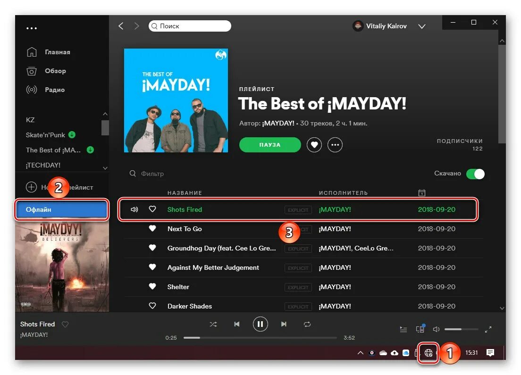Expand the user account dropdown arrow
Screen dimensions: 521x375
(422, 26)
